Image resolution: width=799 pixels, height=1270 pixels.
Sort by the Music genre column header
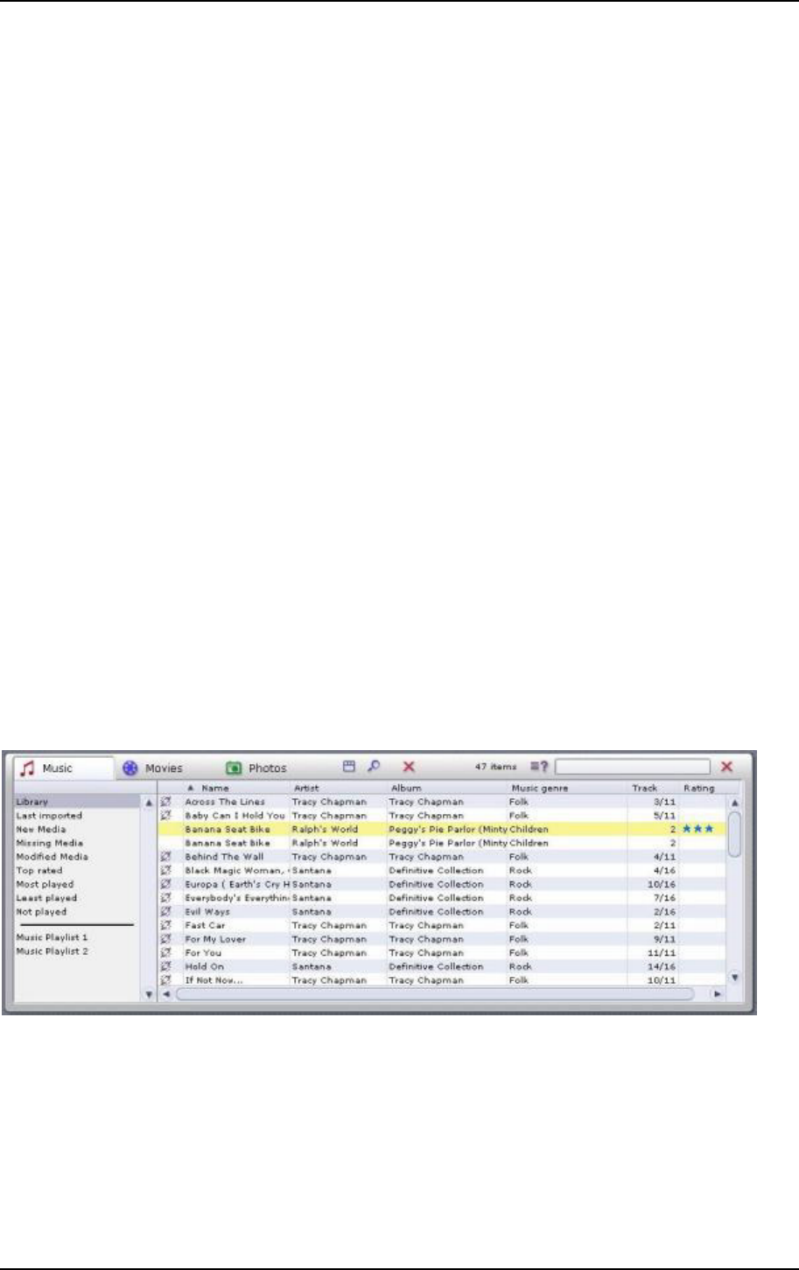568,789
